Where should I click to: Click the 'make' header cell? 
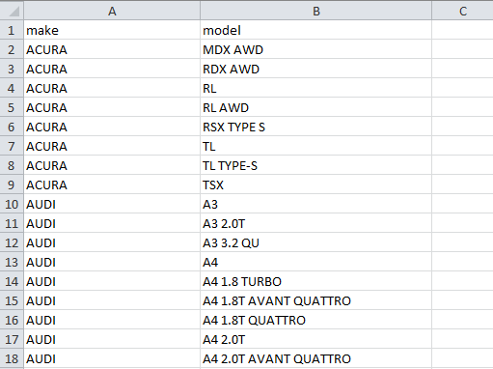coord(112,30)
